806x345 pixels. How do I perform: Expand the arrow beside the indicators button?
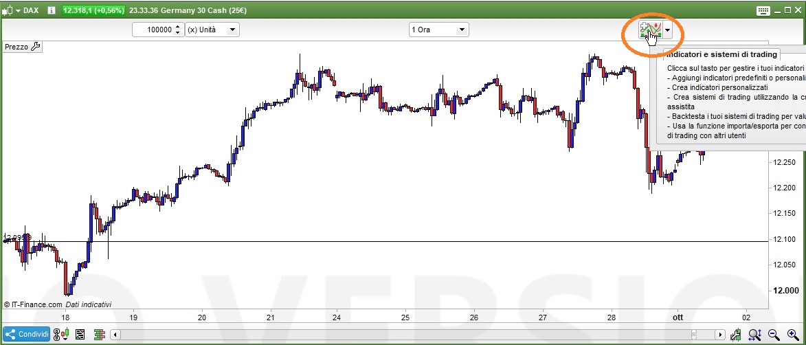pyautogui.click(x=667, y=30)
